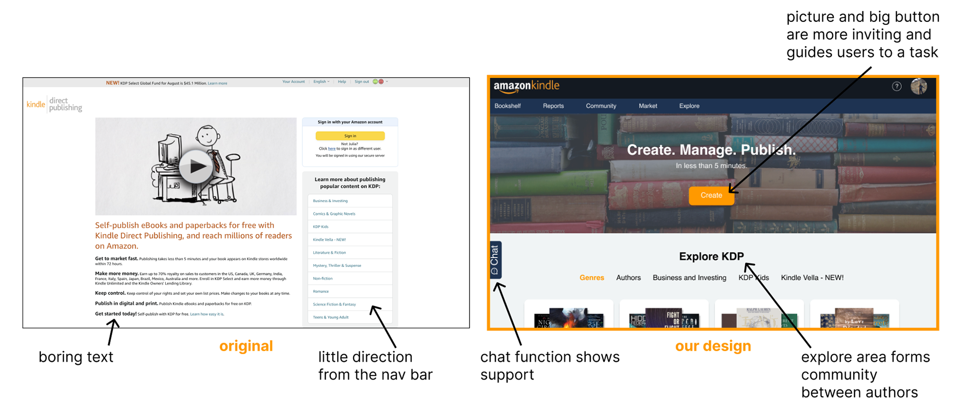The width and height of the screenshot is (958, 410).
Task: Open the Mystery, Thriller & Suspense category
Action: pos(350,266)
